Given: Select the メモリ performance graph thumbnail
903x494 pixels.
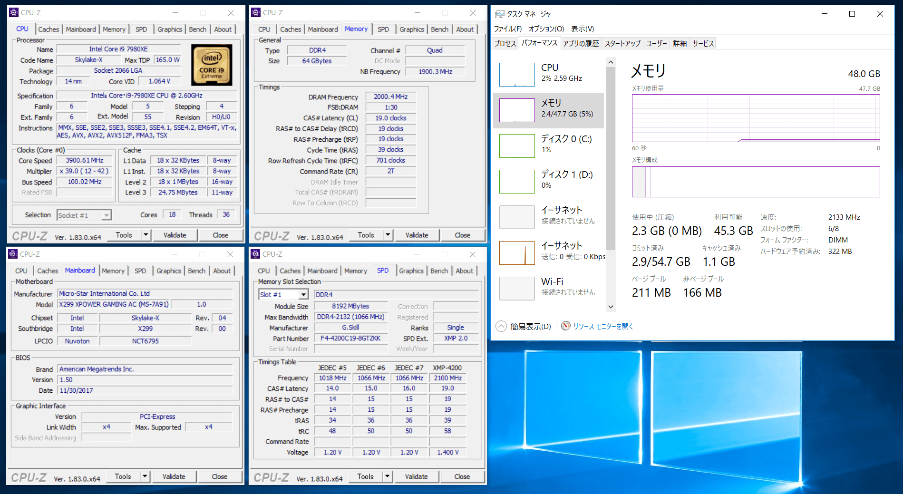Looking at the screenshot, I should point(517,110).
